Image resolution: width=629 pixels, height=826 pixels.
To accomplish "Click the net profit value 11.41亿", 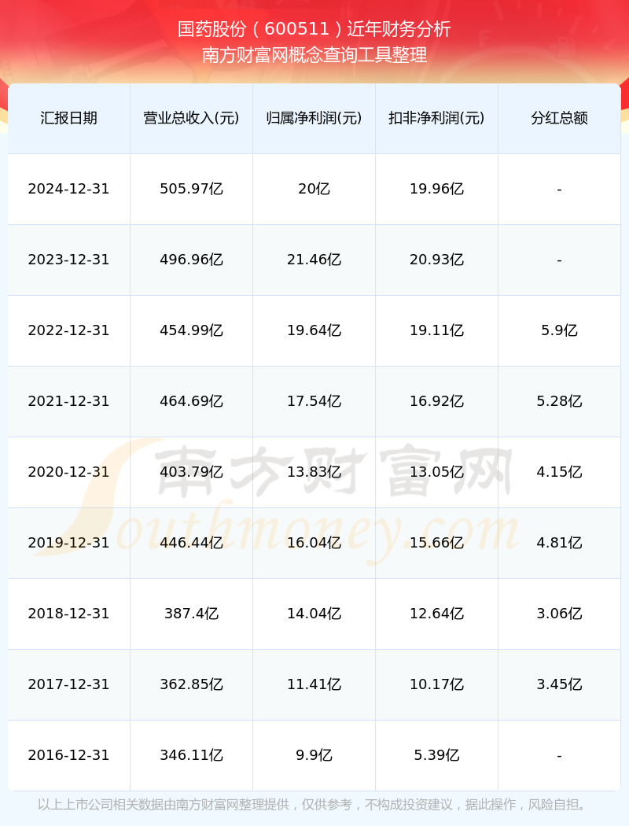I will 314,684.
